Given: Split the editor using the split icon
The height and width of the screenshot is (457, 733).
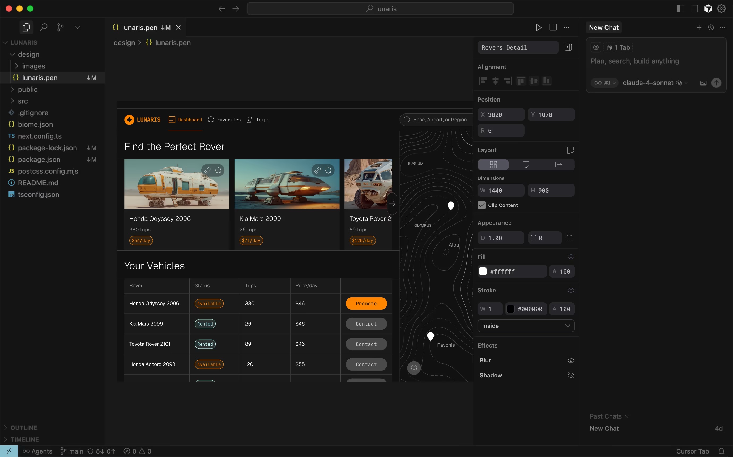Looking at the screenshot, I should coord(553,28).
